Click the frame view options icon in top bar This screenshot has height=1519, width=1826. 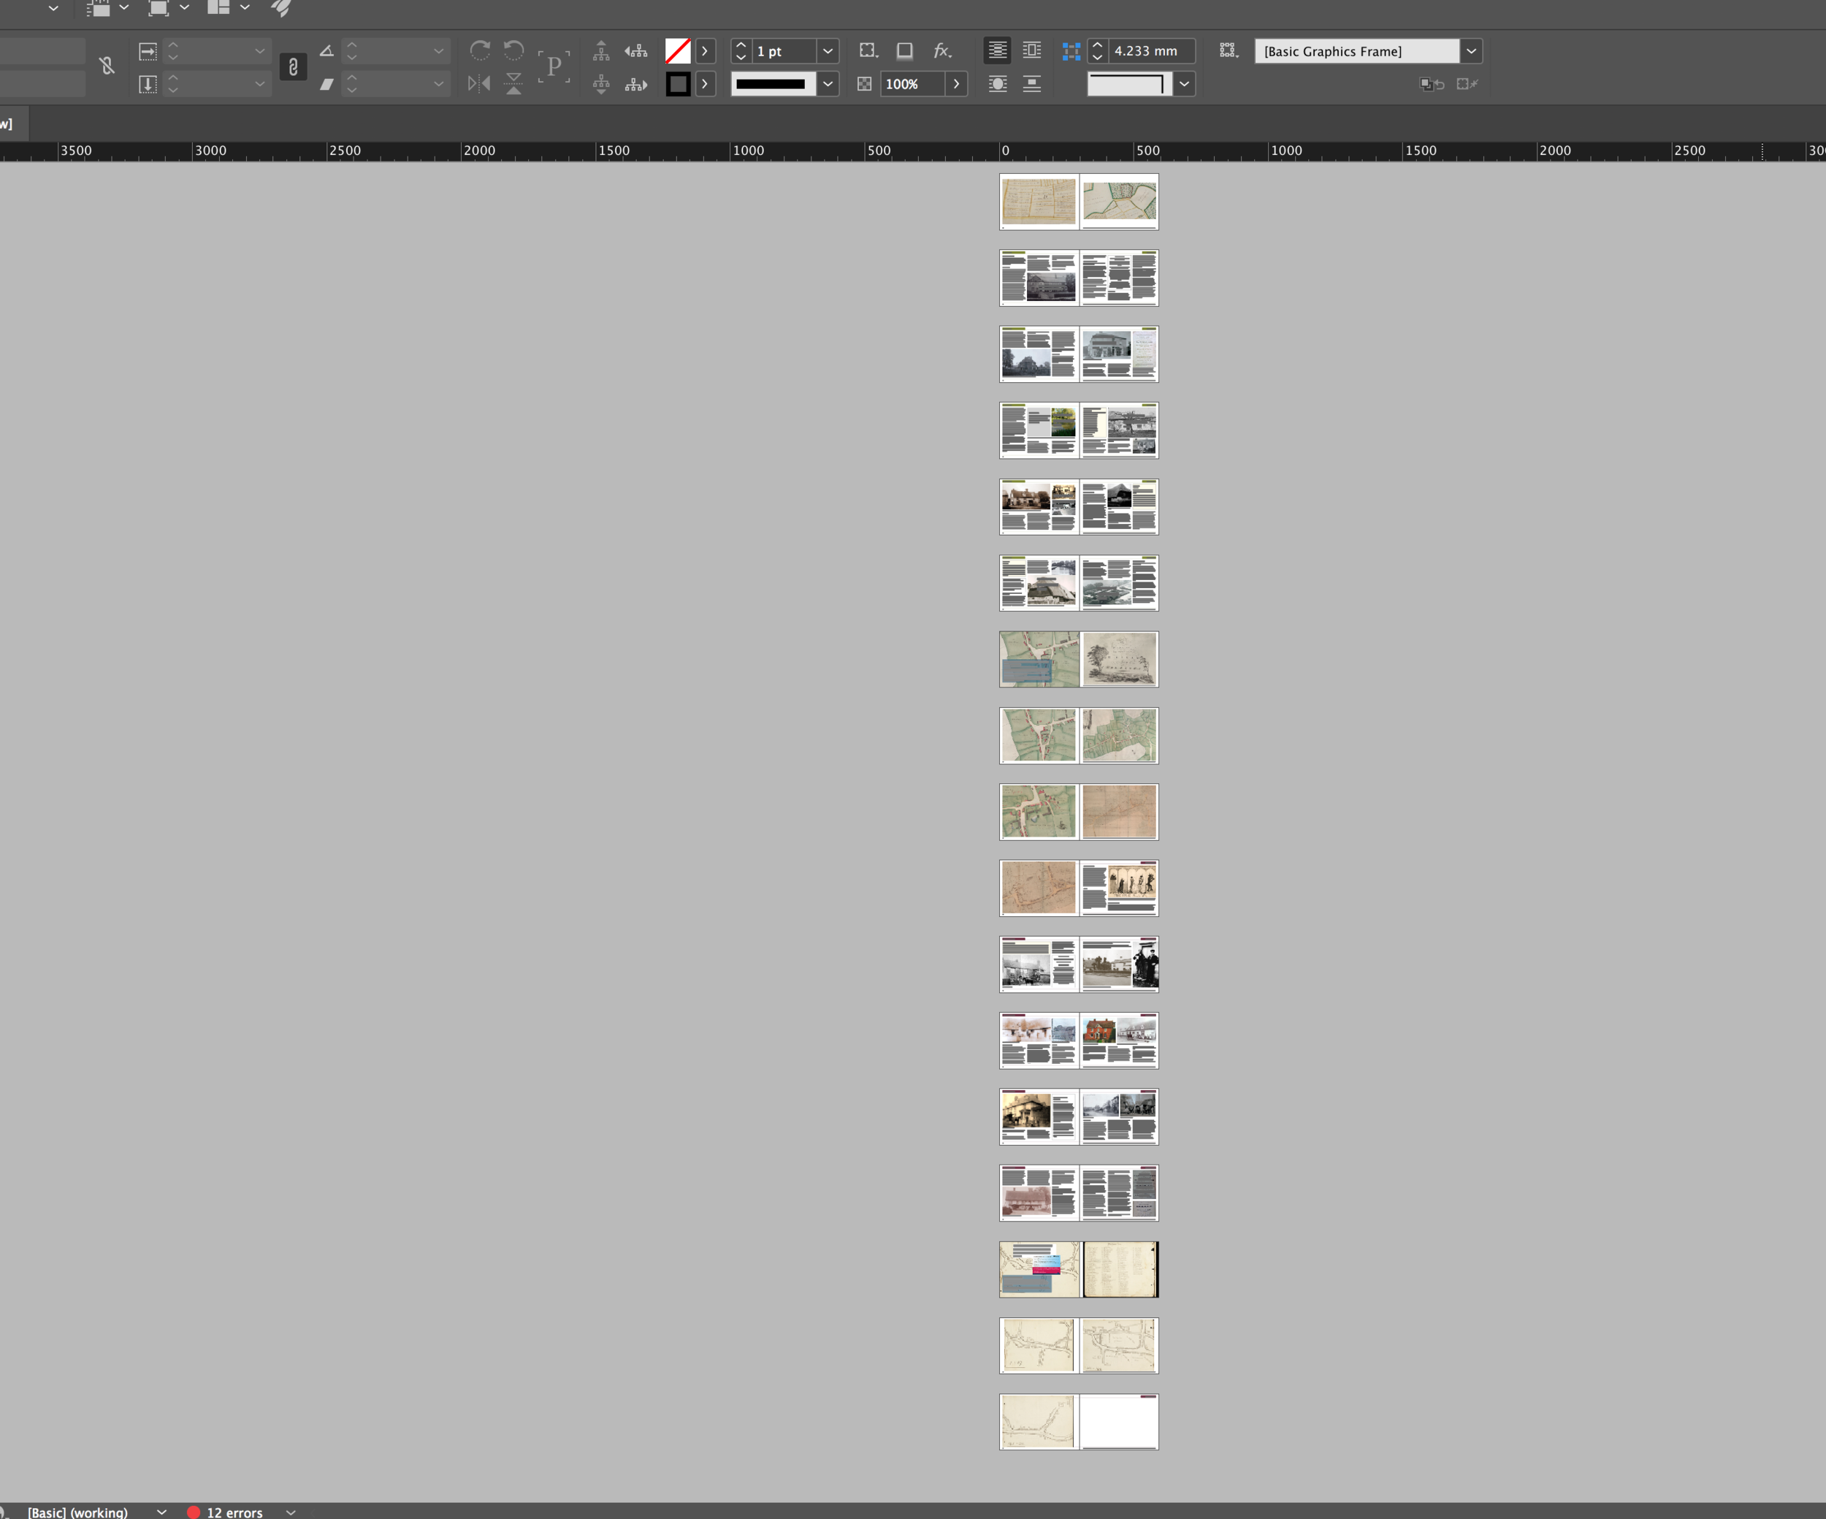click(97, 8)
